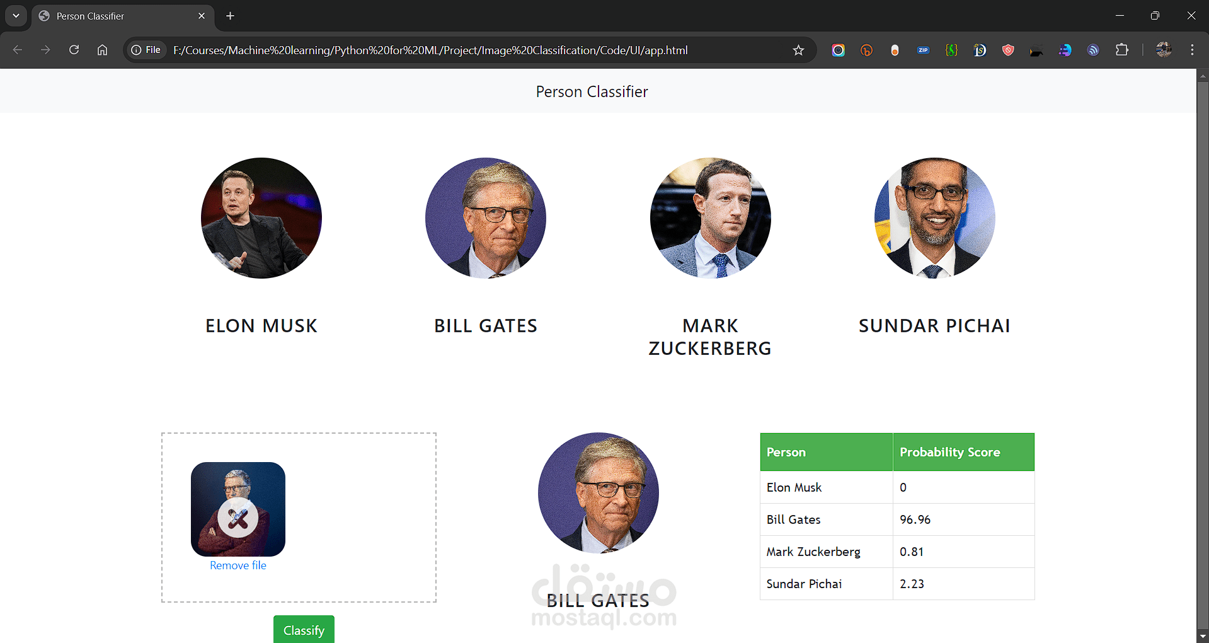Click the red shield blocker extension

coord(1008,50)
